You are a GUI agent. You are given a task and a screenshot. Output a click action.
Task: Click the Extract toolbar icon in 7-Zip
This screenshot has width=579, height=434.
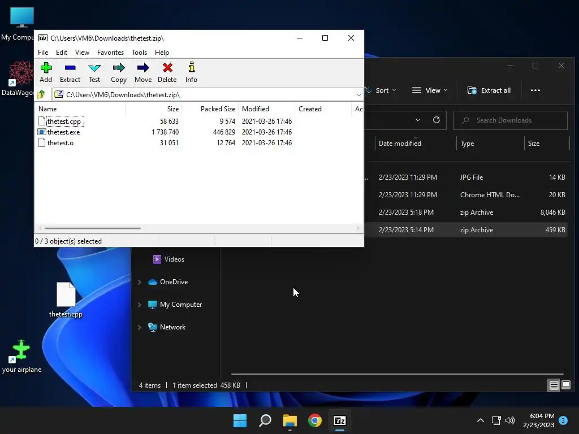(70, 72)
